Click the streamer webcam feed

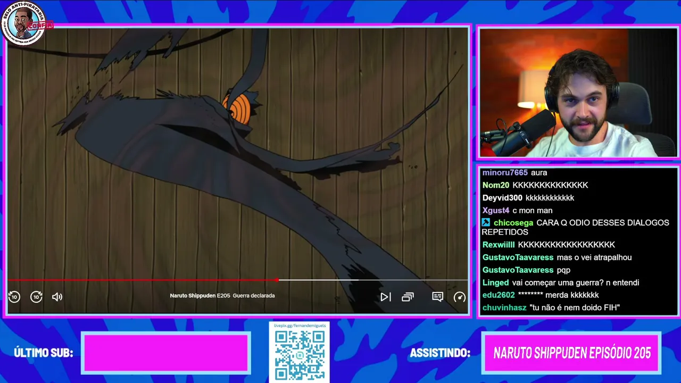pyautogui.click(x=578, y=93)
